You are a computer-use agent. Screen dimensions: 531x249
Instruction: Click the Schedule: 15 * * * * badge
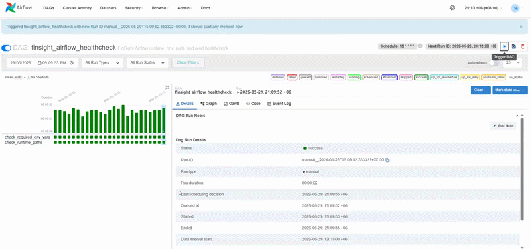click(x=397, y=46)
